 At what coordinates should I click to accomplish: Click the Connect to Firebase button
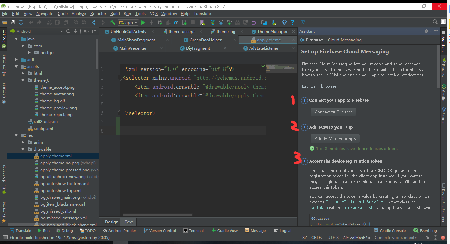333,112
